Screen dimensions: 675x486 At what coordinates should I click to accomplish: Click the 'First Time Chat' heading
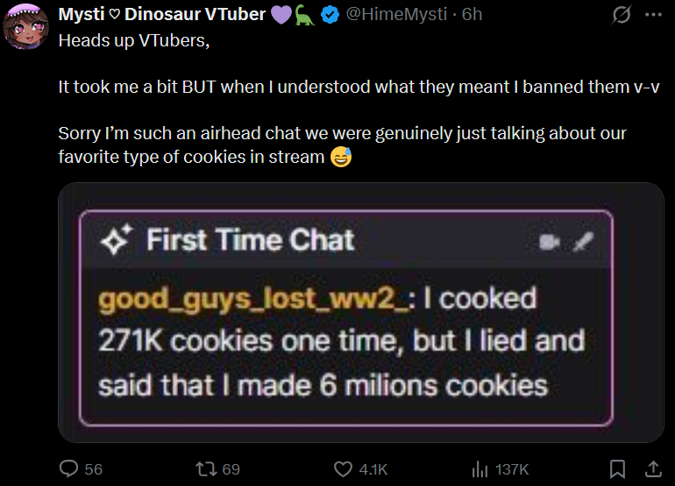[250, 240]
